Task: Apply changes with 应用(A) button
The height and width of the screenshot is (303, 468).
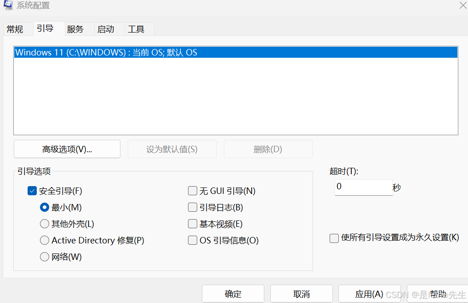Action: coord(370,294)
